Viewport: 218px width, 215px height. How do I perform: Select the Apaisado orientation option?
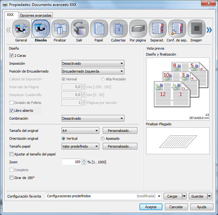tap(102, 139)
